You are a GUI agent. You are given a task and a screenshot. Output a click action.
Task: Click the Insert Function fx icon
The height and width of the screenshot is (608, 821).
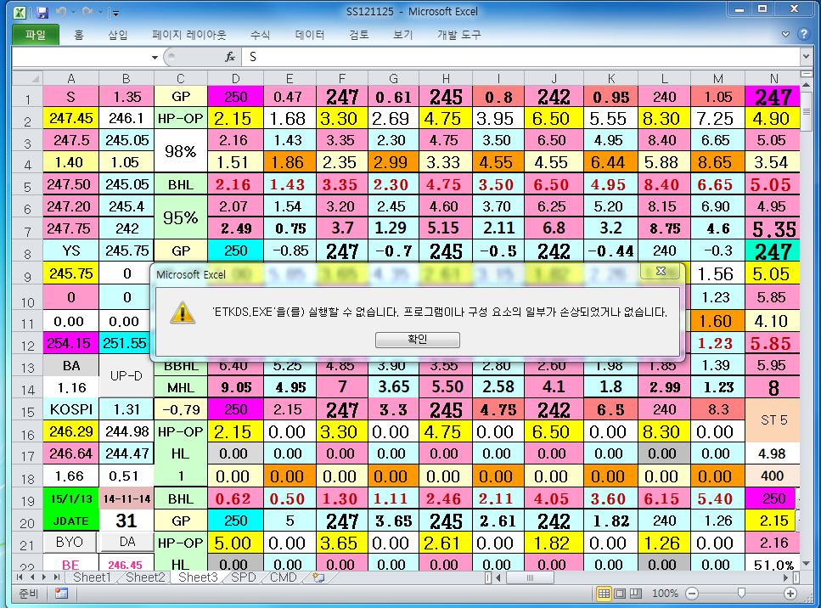229,57
